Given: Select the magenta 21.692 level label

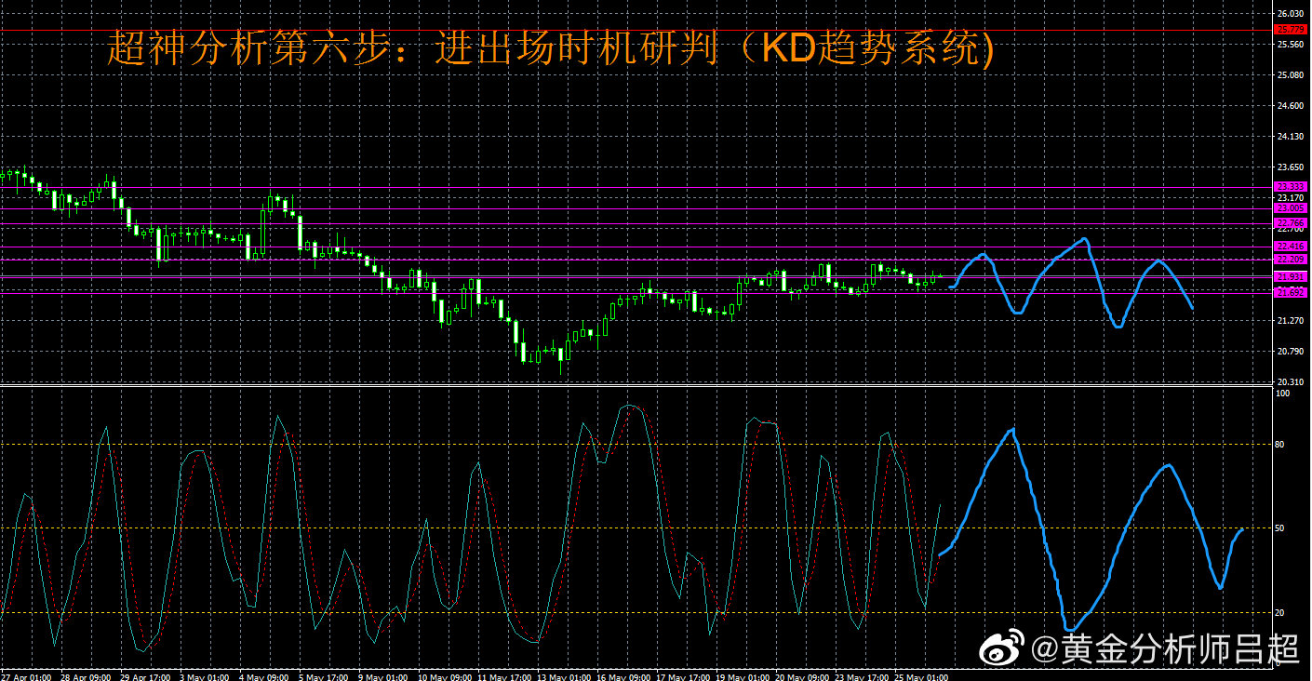Looking at the screenshot, I should [1291, 292].
